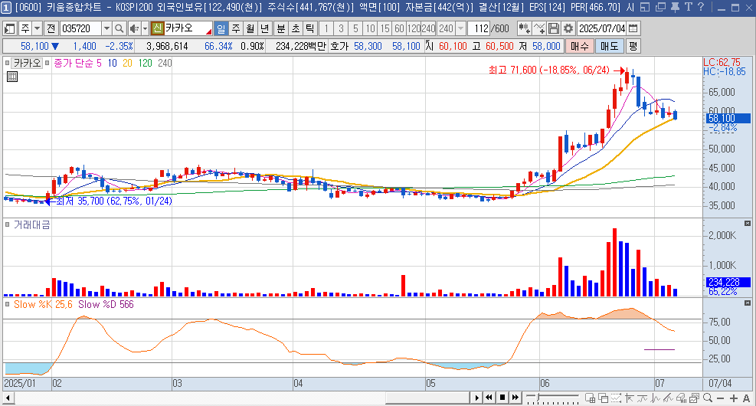Expand 거래대금 panel handle
756x406 pixels.
coord(7,224)
